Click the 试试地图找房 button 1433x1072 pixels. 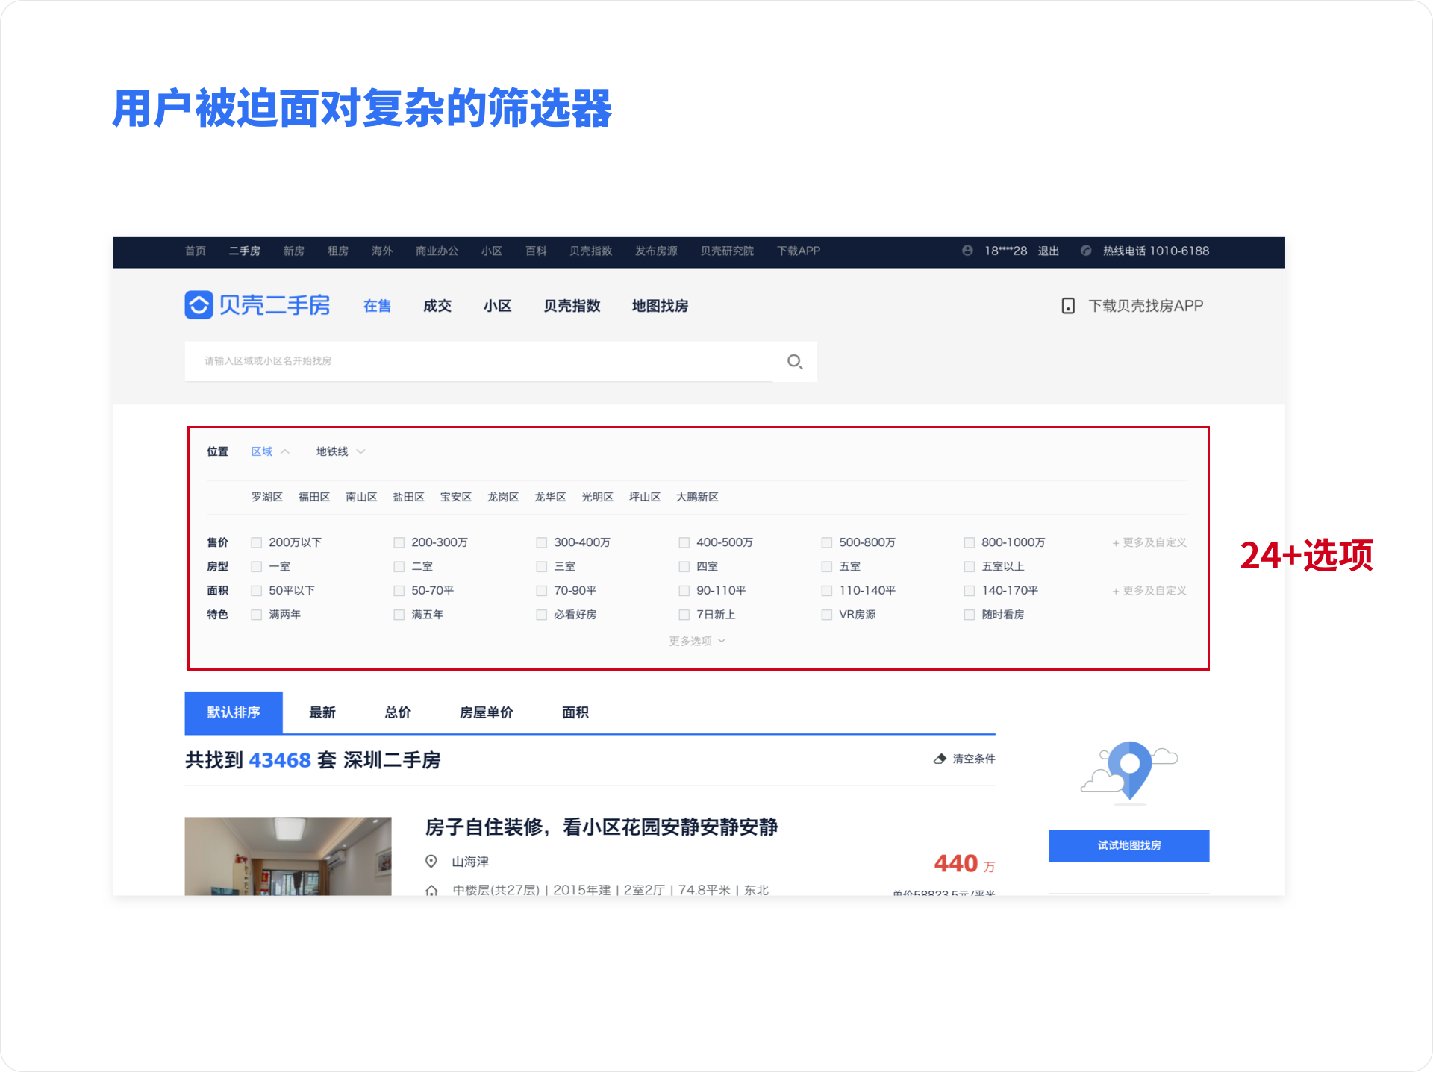pos(1128,845)
